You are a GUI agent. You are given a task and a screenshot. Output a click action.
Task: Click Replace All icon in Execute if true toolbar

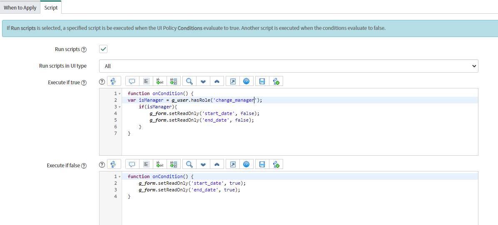click(174, 81)
